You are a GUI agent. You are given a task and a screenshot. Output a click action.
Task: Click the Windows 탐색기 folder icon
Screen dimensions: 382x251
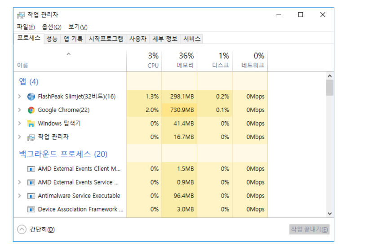[x=31, y=123]
